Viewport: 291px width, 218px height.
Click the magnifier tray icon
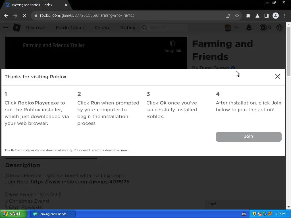[270, 214]
